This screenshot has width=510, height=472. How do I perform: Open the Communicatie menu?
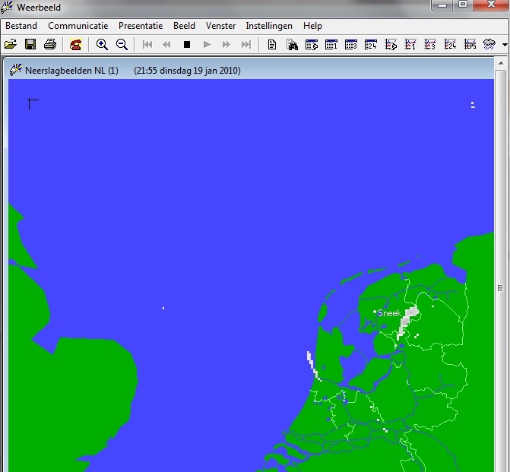click(x=78, y=26)
